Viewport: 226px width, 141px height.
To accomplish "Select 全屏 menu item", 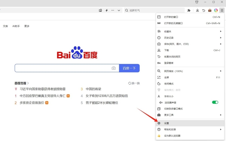I will (190, 77).
